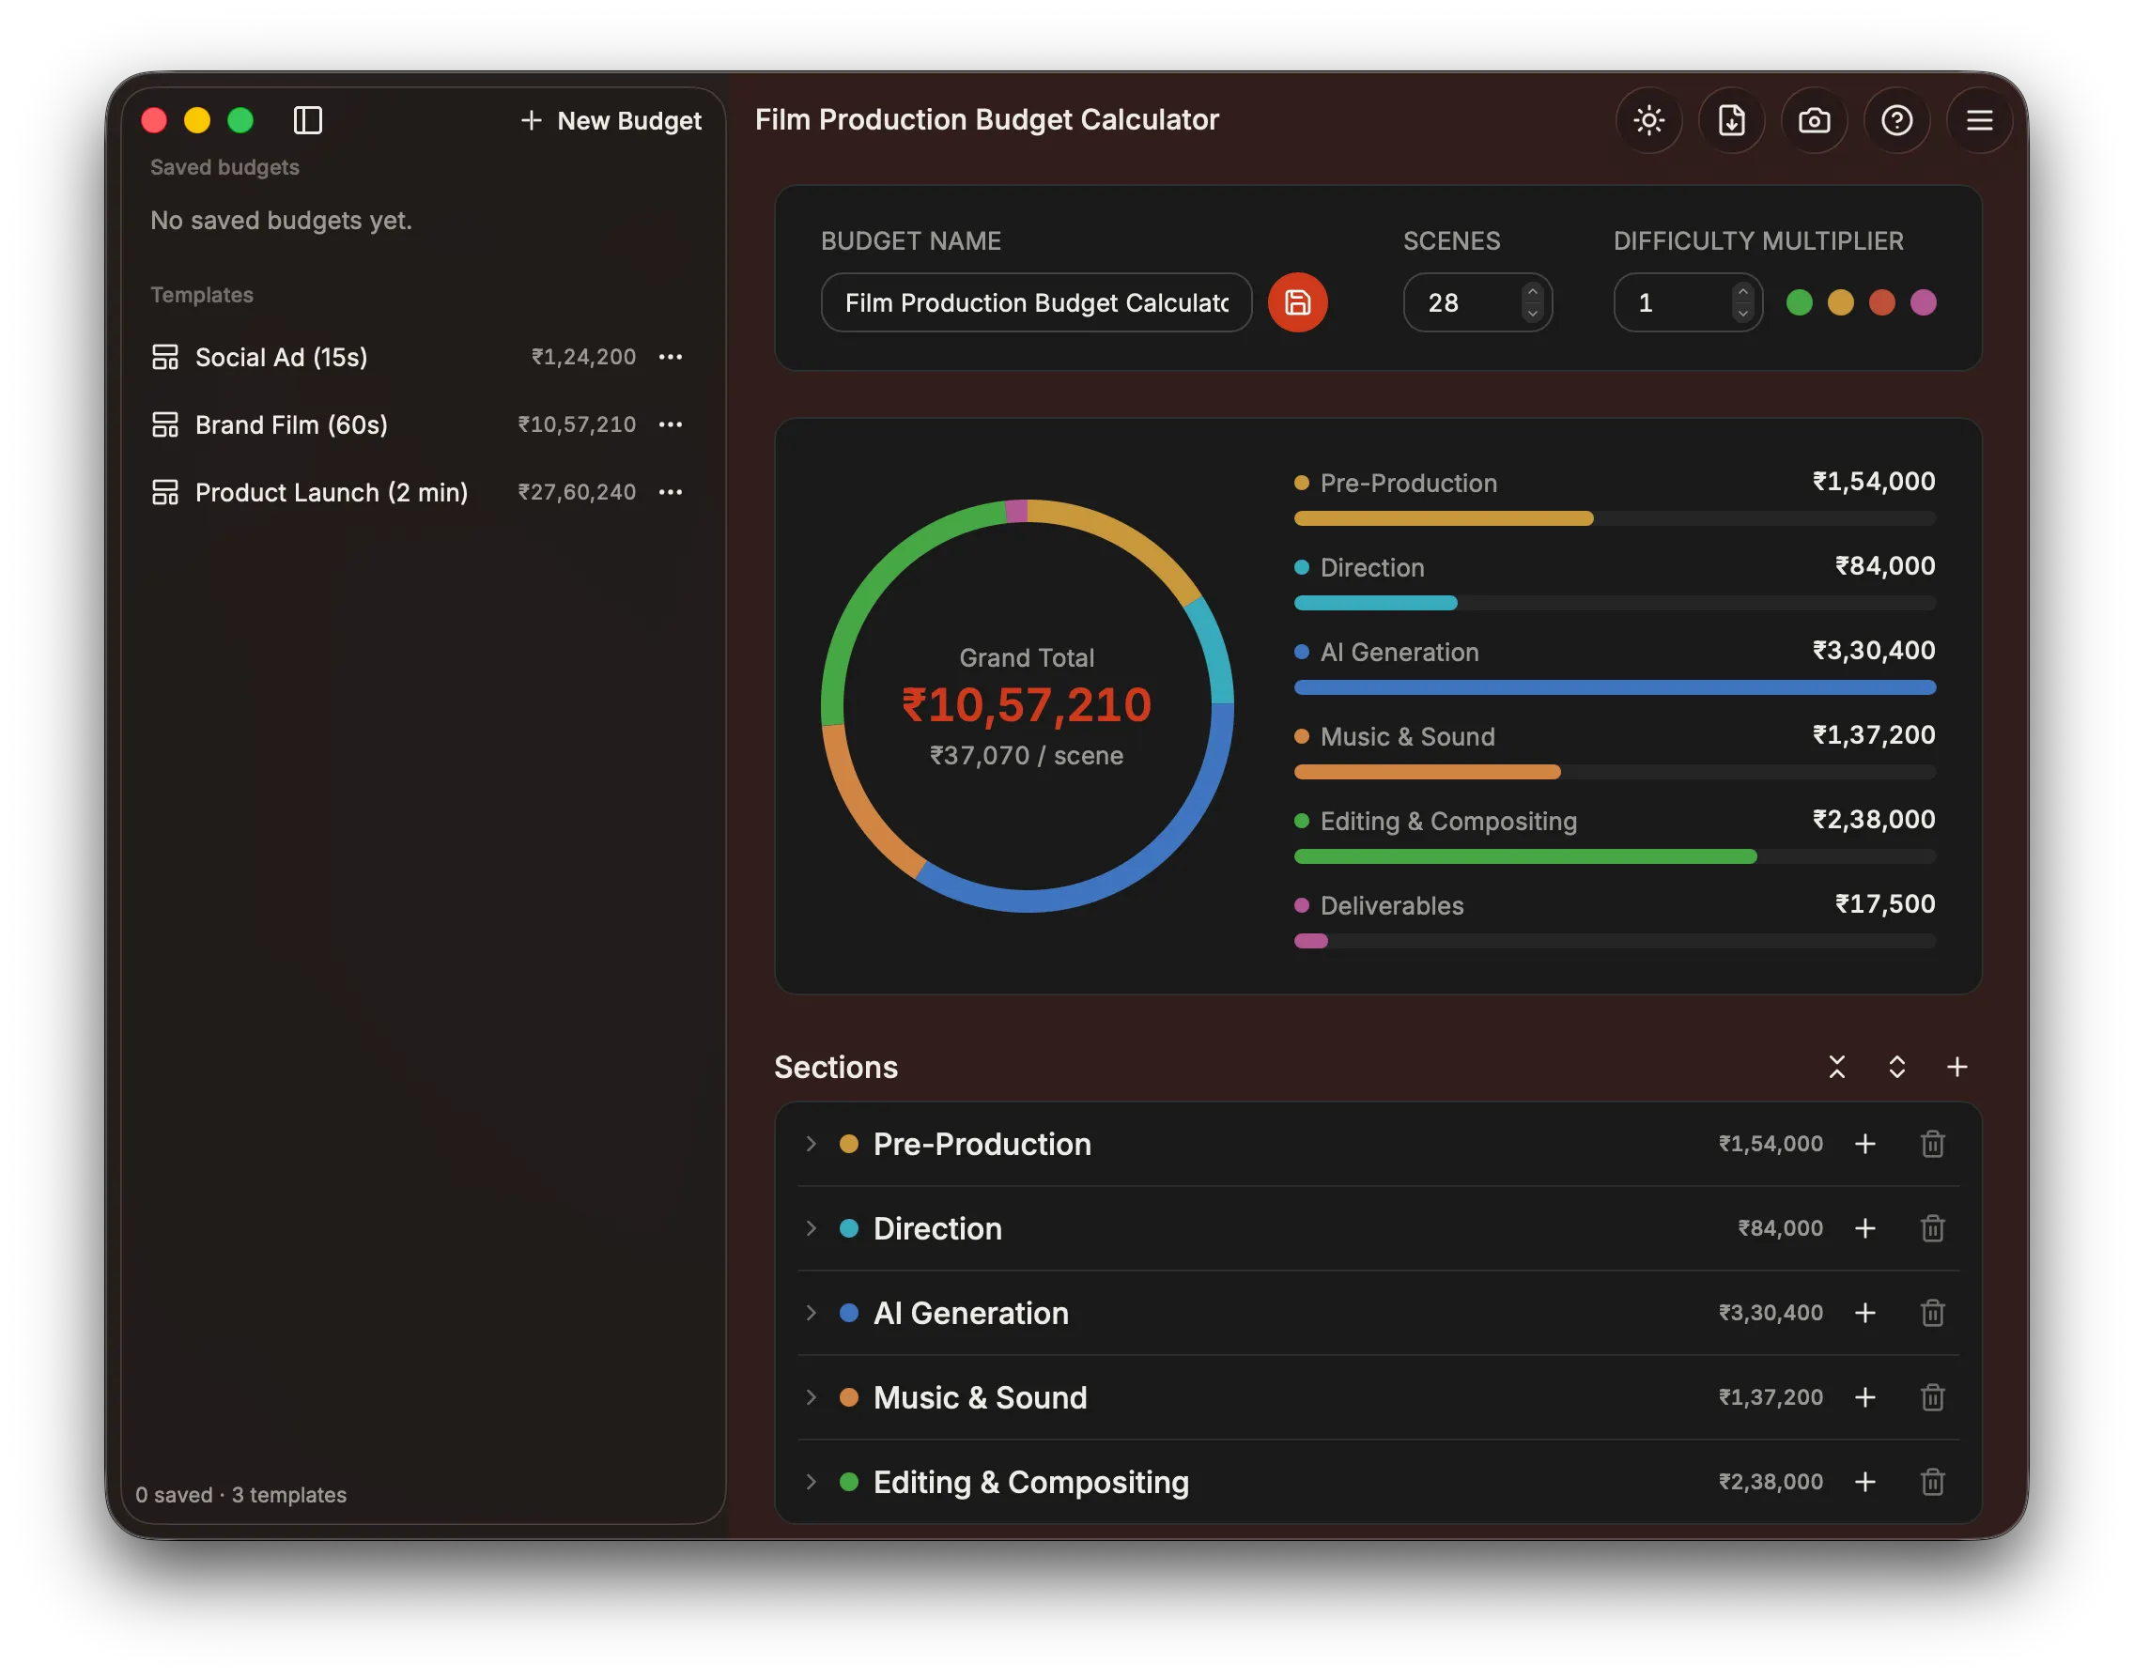
Task: Toggle the sidebar panel icon
Action: 308,120
